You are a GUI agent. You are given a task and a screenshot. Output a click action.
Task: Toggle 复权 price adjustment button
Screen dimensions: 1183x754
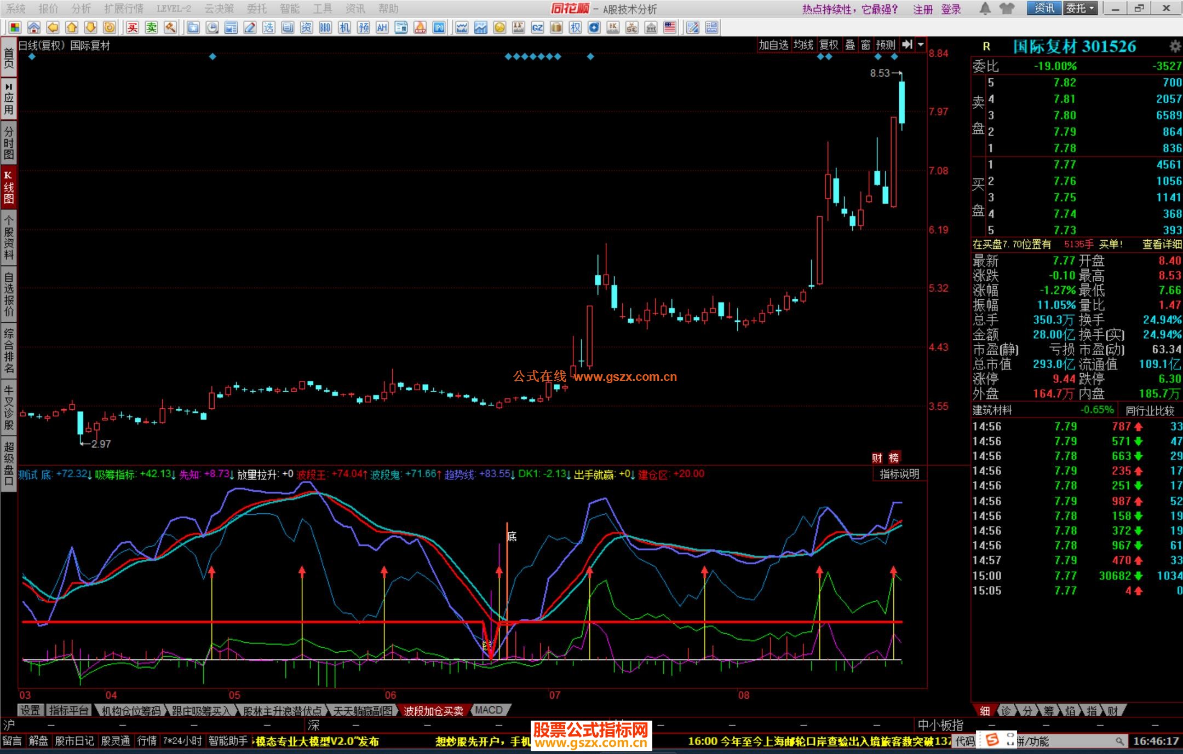point(829,45)
